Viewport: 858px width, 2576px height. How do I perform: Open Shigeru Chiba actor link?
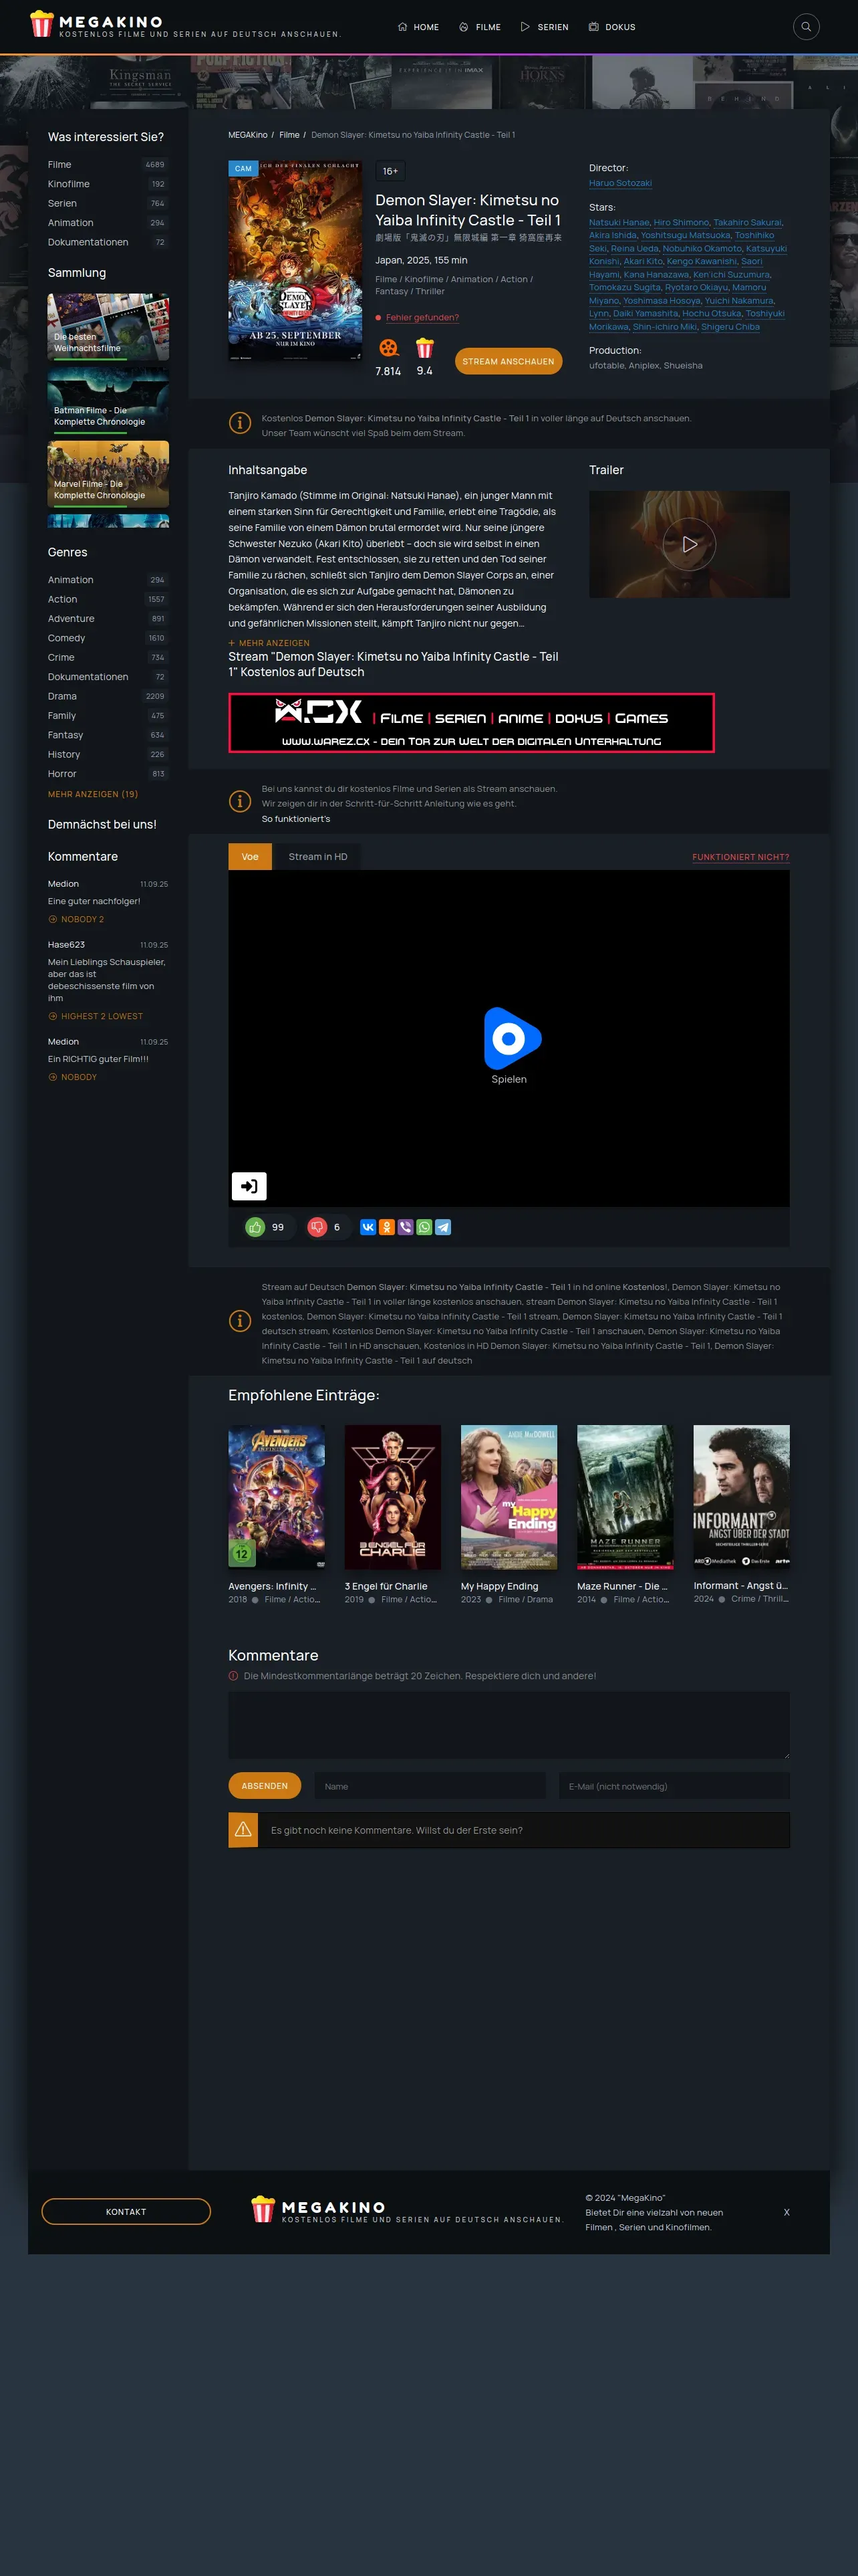pyautogui.click(x=730, y=327)
